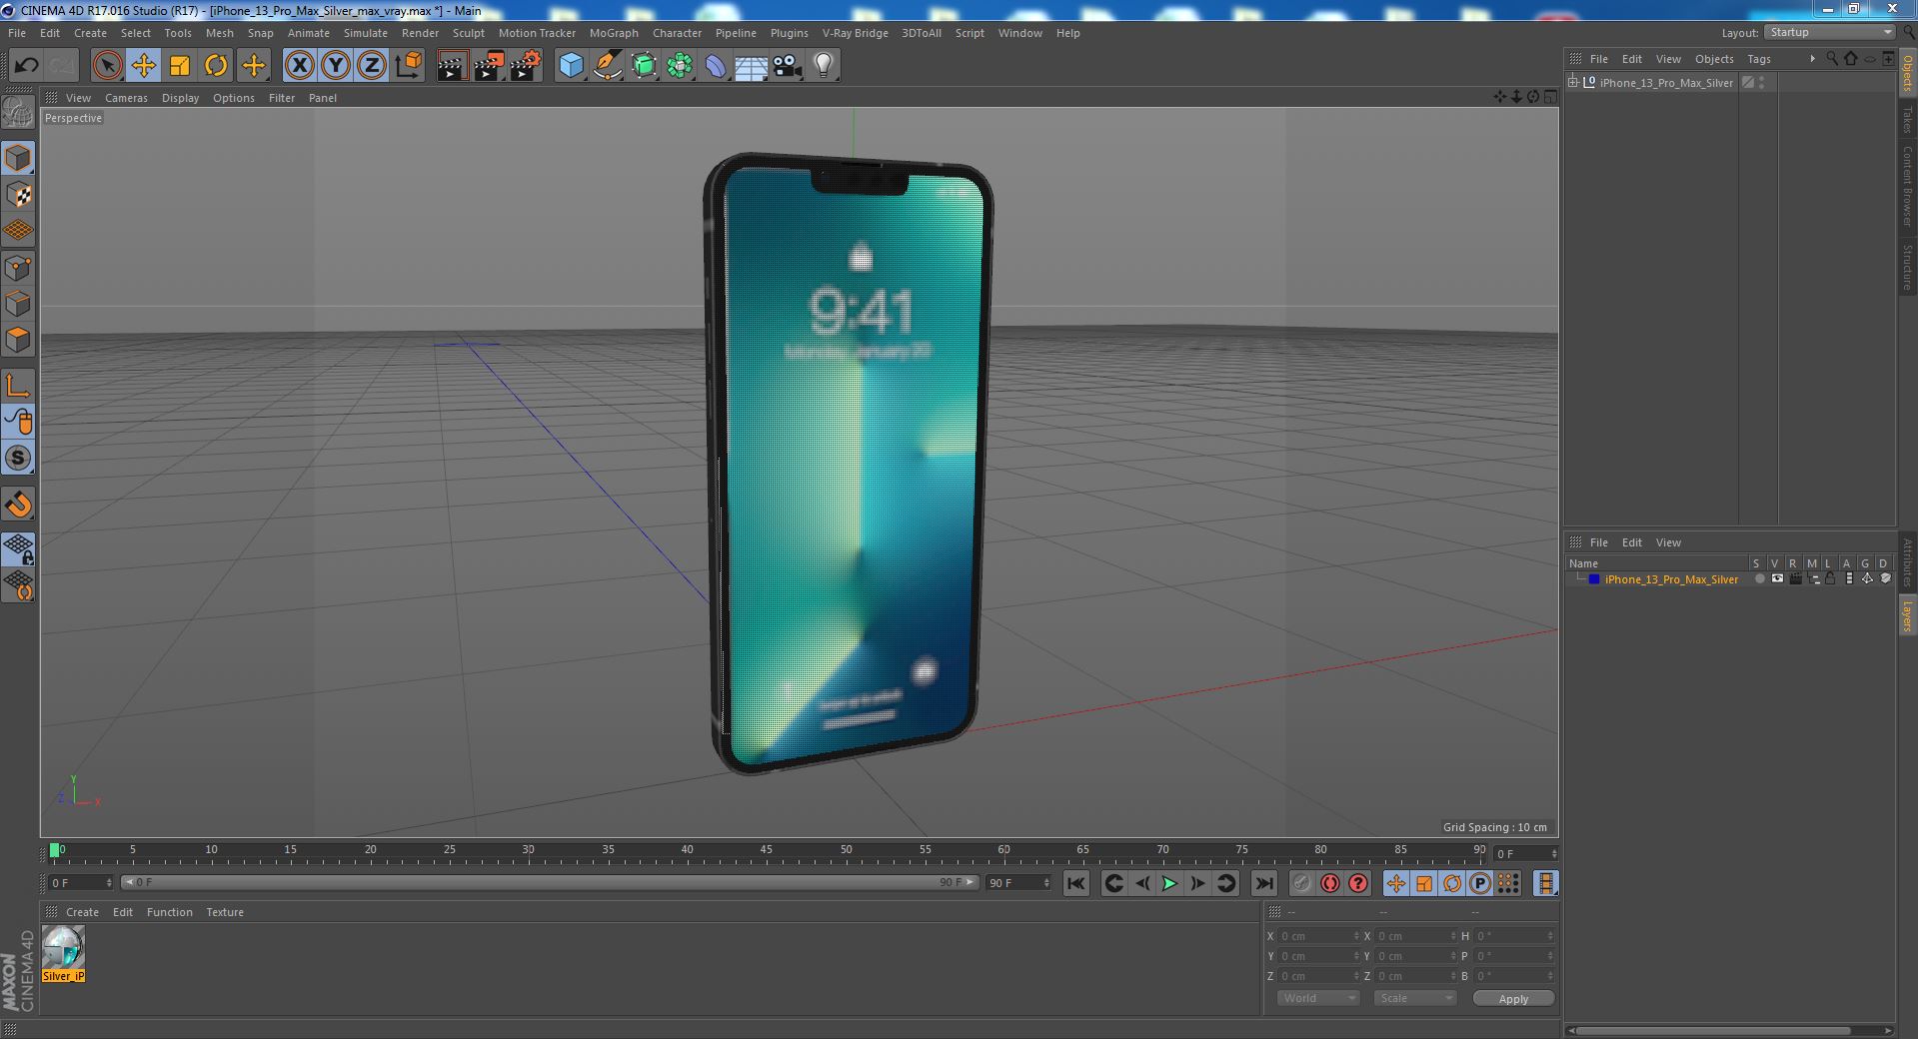Select Points mode in left palette
This screenshot has height=1039, width=1918.
[x=19, y=267]
